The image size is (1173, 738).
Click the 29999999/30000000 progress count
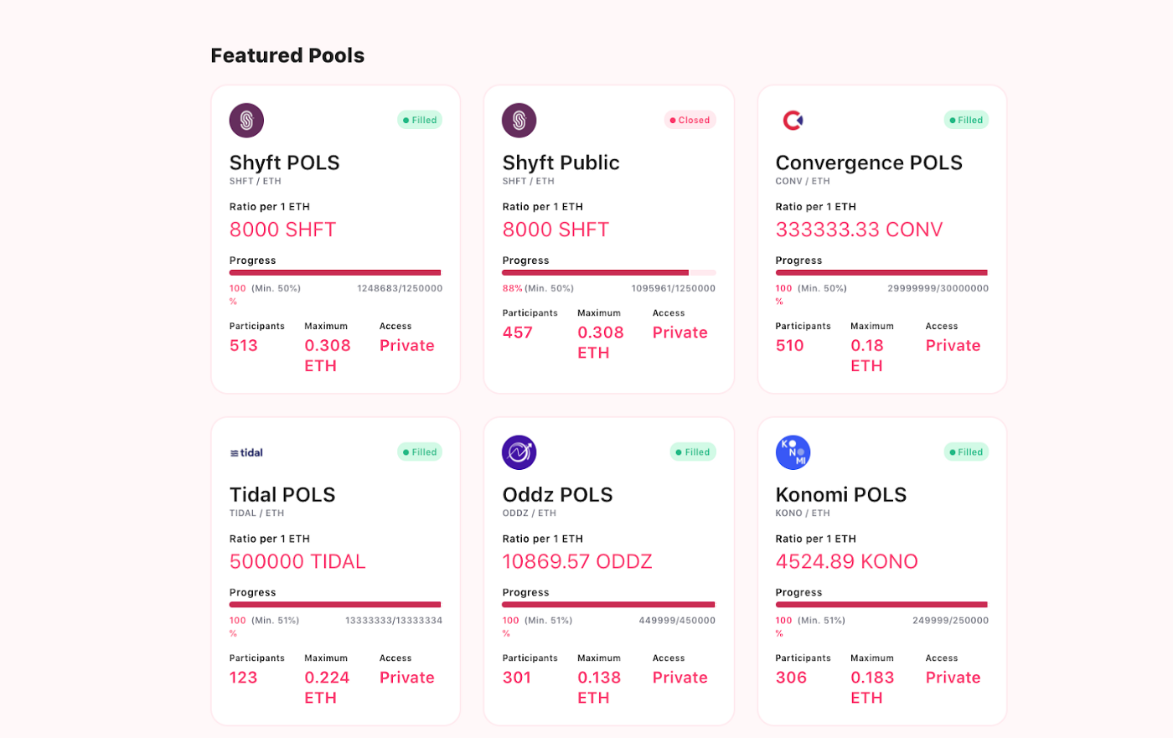[938, 288]
